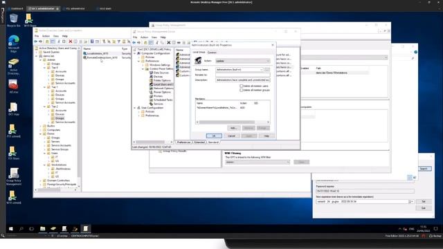Image resolution: width=443 pixels, height=249 pixels.
Task: Select Scheduled Tasks in policy tree
Action: [161, 100]
